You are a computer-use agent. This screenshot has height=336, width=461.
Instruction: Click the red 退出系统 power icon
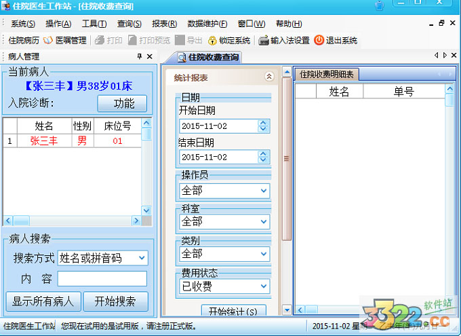[x=319, y=40]
